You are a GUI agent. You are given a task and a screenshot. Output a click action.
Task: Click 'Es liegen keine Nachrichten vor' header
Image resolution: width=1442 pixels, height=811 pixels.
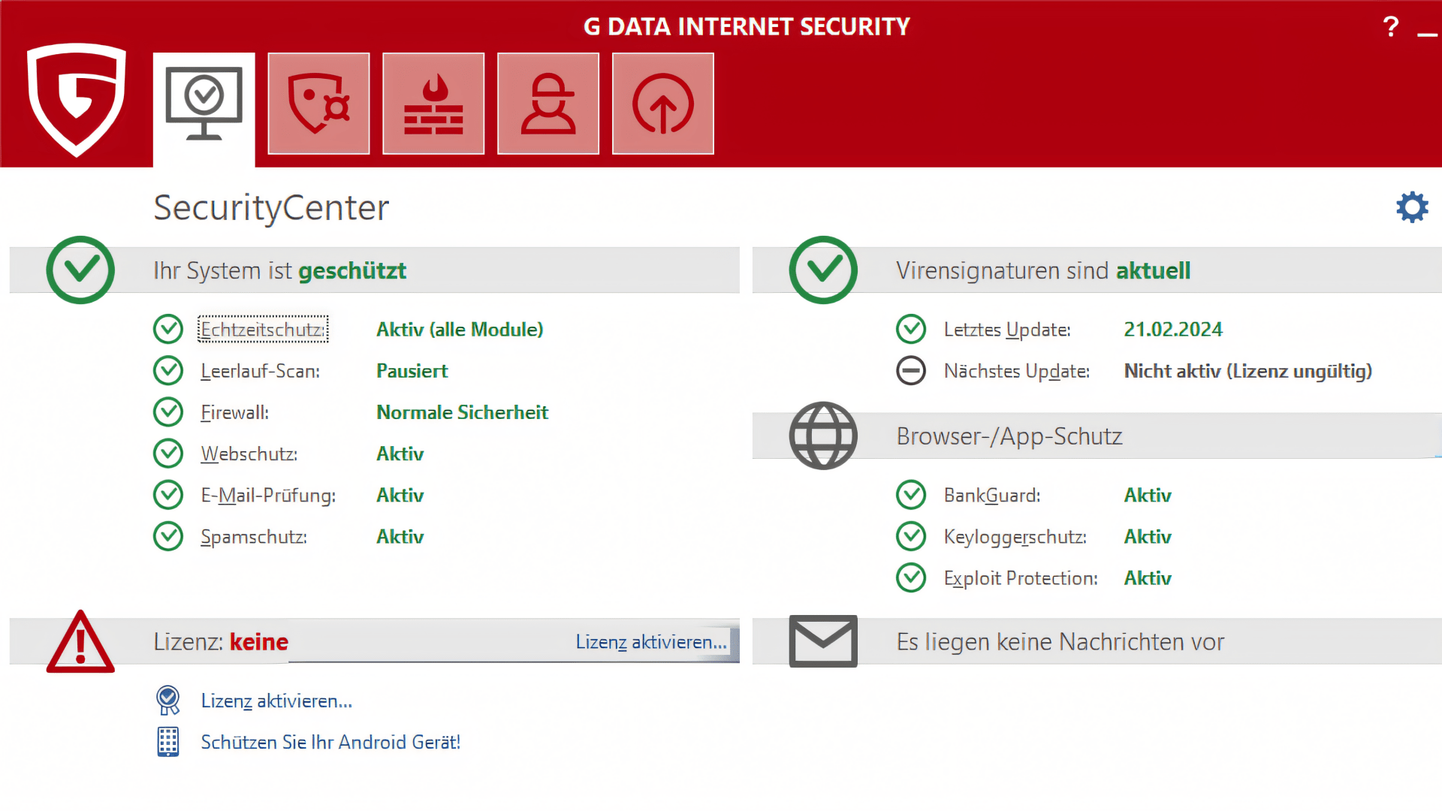tap(1060, 642)
